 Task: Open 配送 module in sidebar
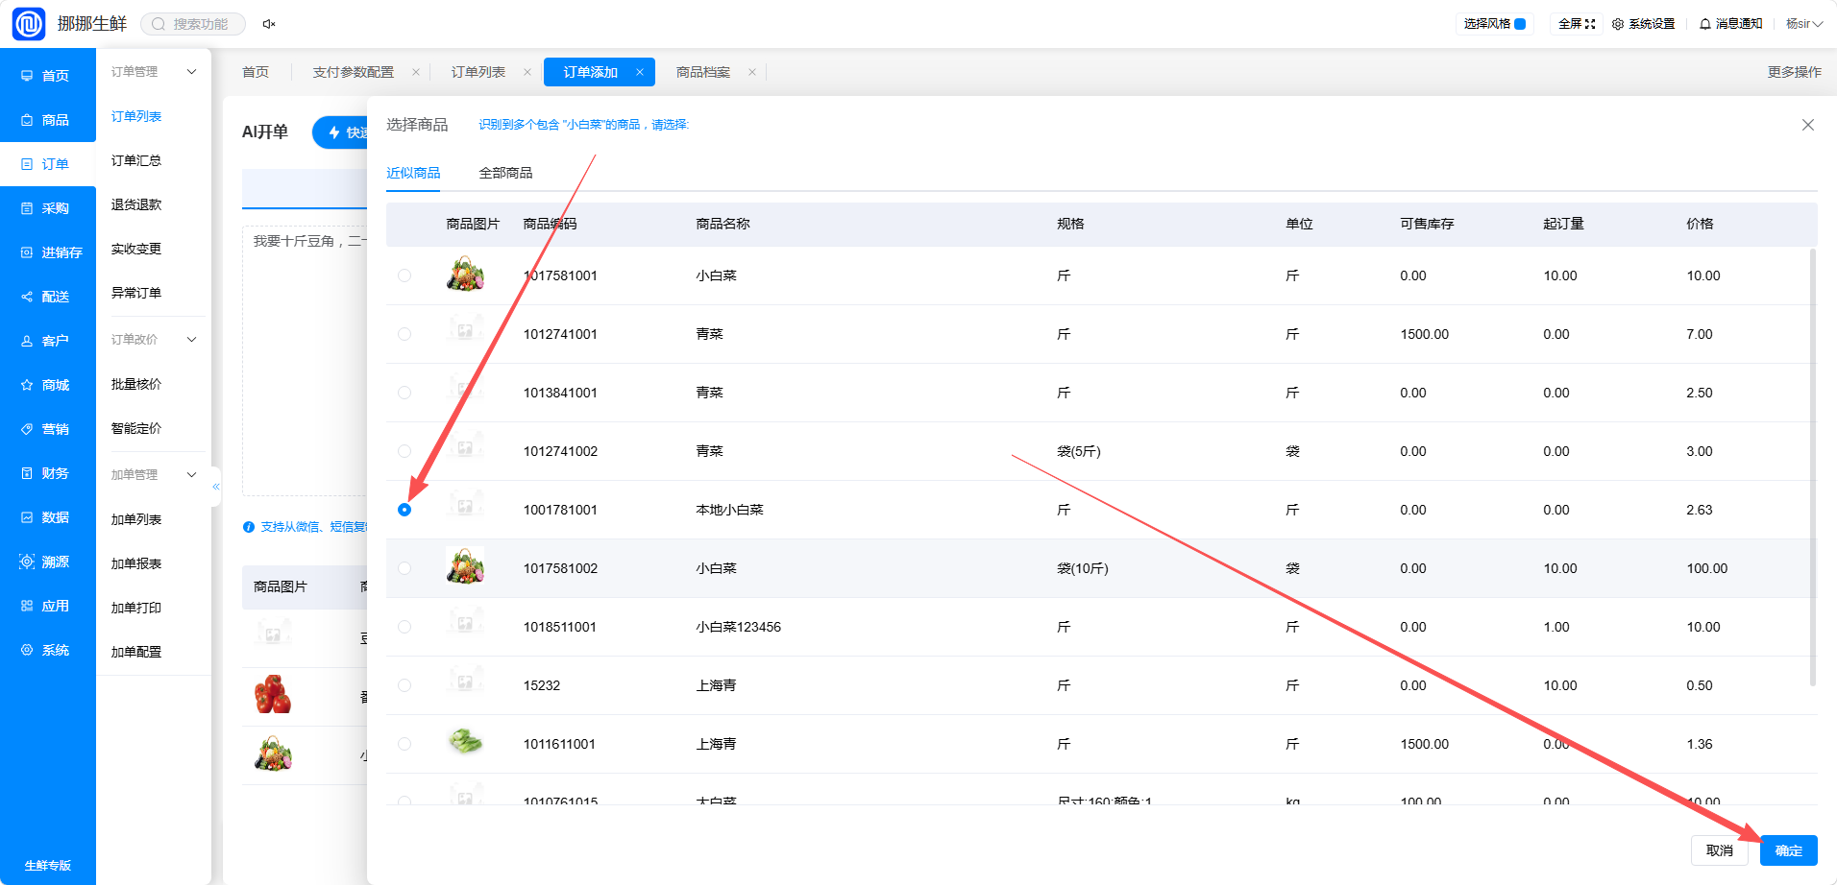pos(48,297)
